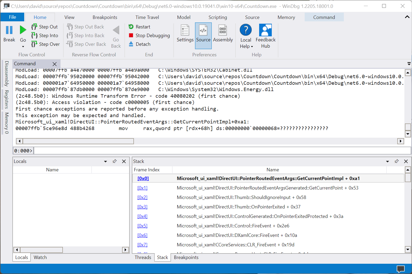Open the Locals panel options dropdown

pos(105,161)
